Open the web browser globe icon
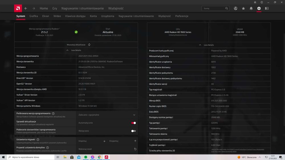This screenshot has height=160, width=285. point(236,8)
